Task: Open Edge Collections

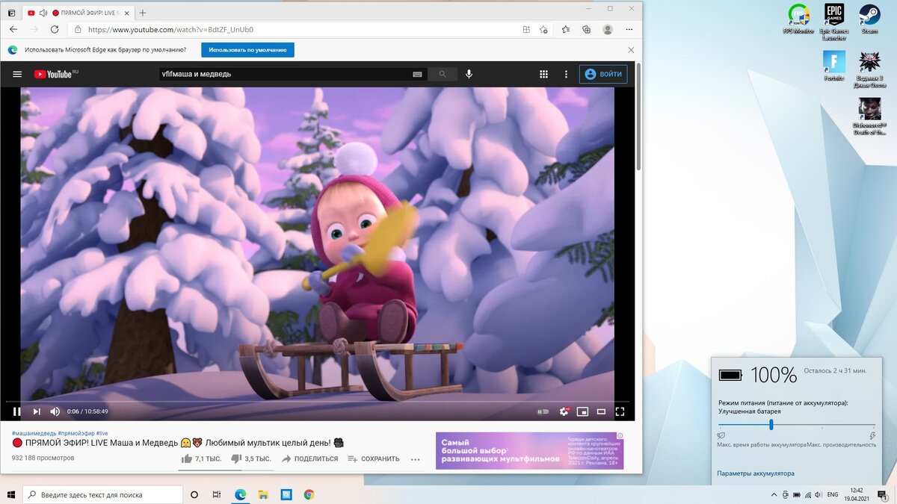Action: coord(586,29)
